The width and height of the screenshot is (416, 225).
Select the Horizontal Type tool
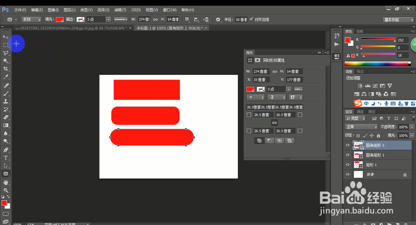click(x=6, y=158)
